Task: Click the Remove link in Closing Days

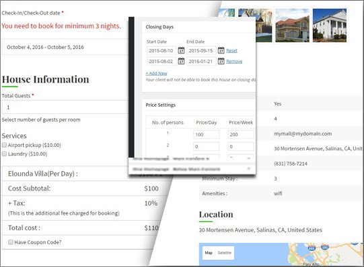Action: (x=234, y=61)
